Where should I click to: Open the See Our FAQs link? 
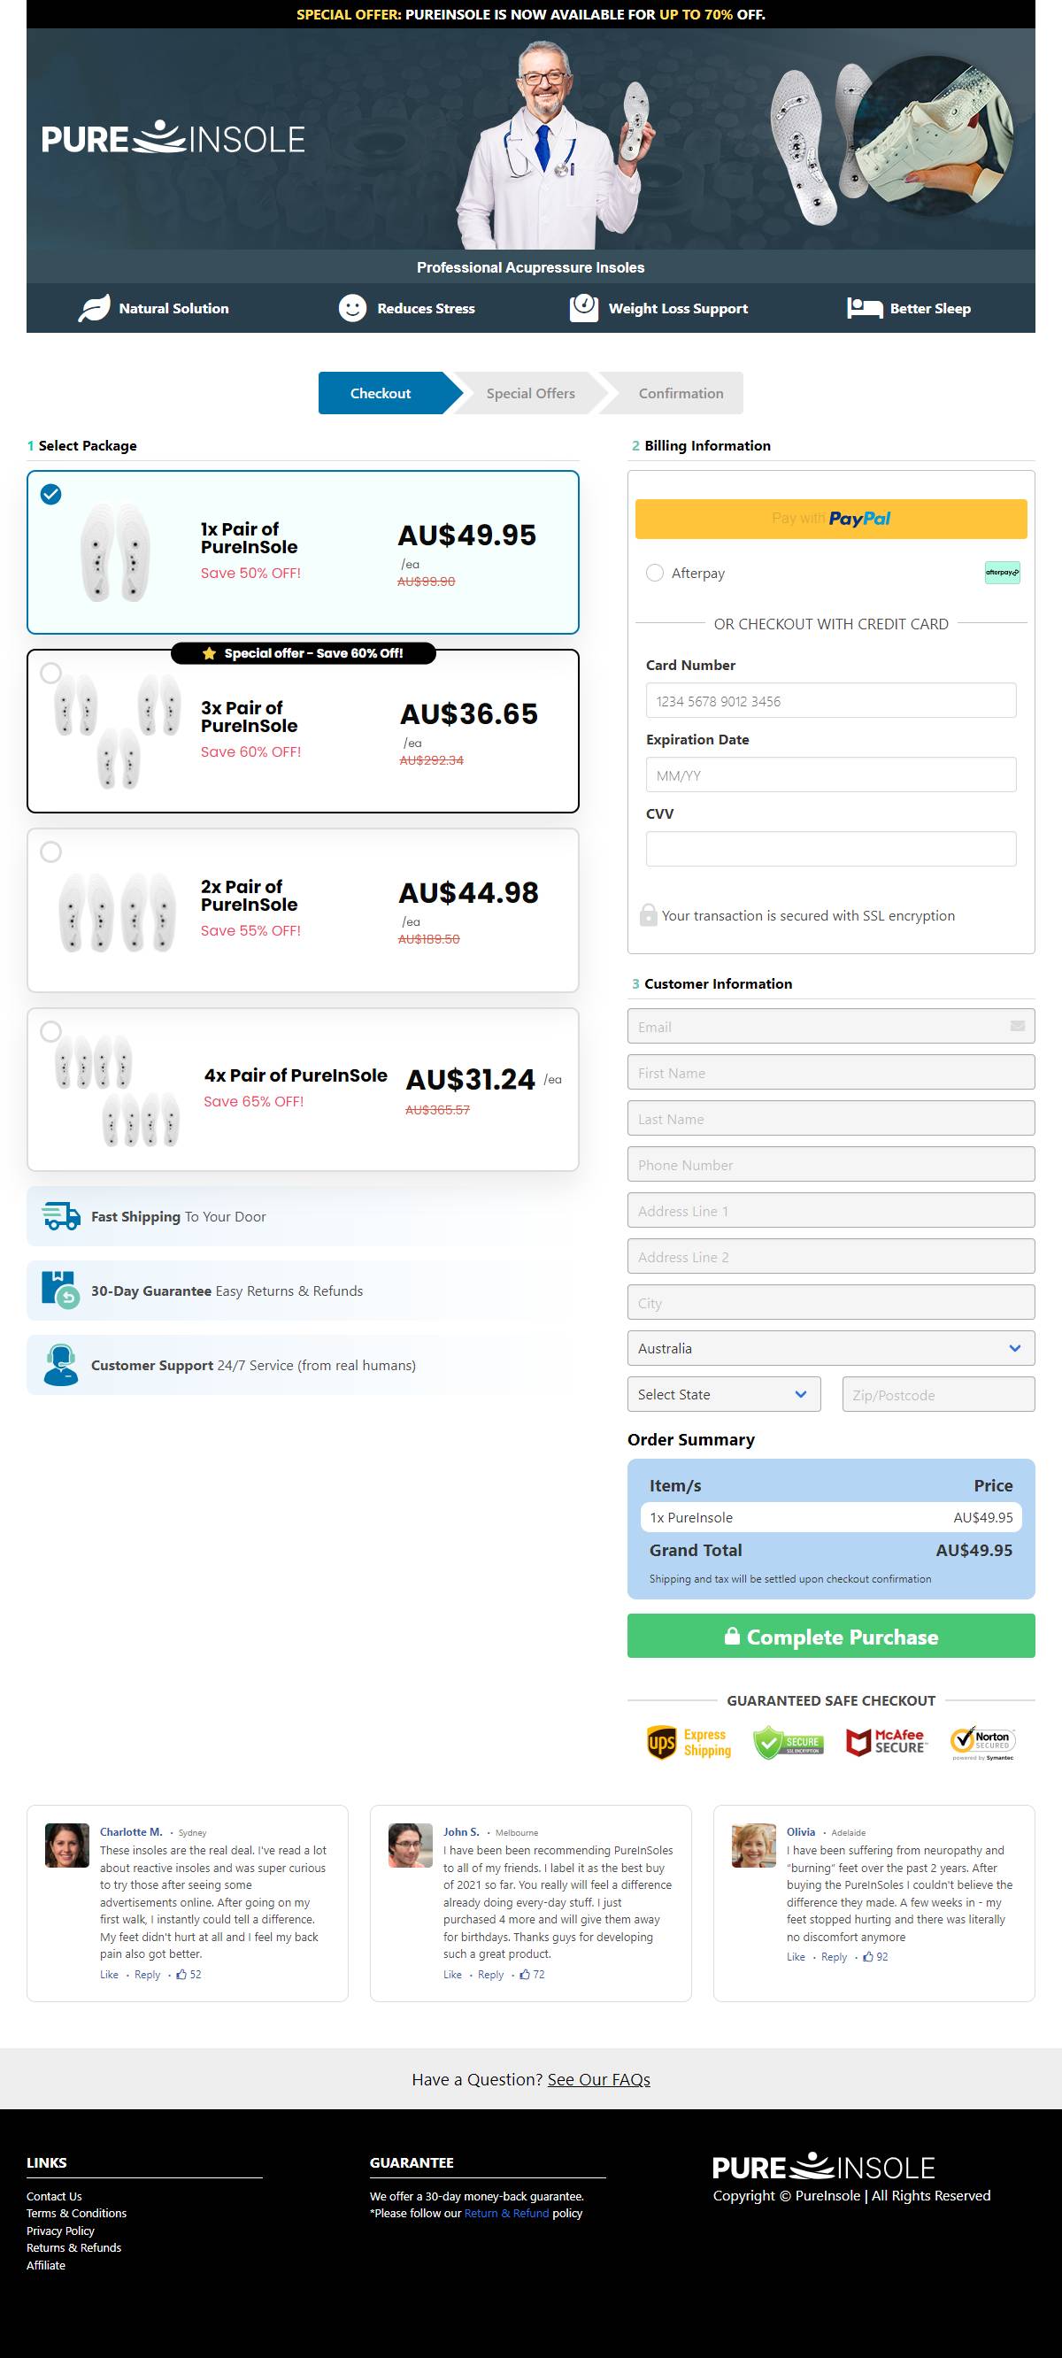click(x=599, y=2080)
